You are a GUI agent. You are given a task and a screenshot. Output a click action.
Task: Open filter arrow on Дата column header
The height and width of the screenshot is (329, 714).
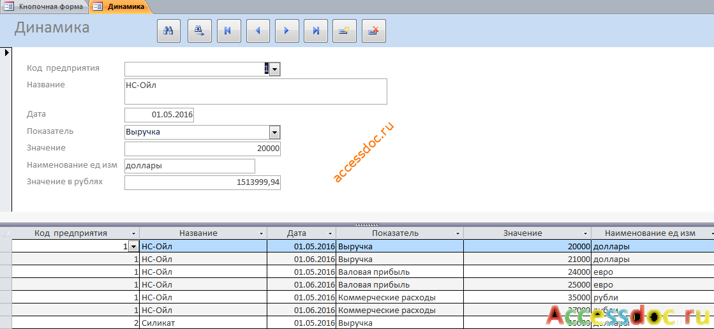pos(330,233)
